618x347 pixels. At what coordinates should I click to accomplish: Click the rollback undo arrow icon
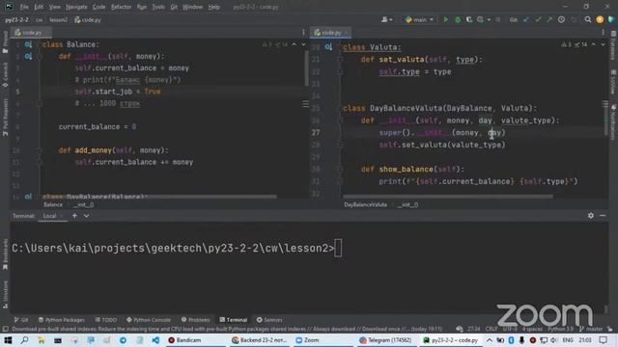click(574, 19)
